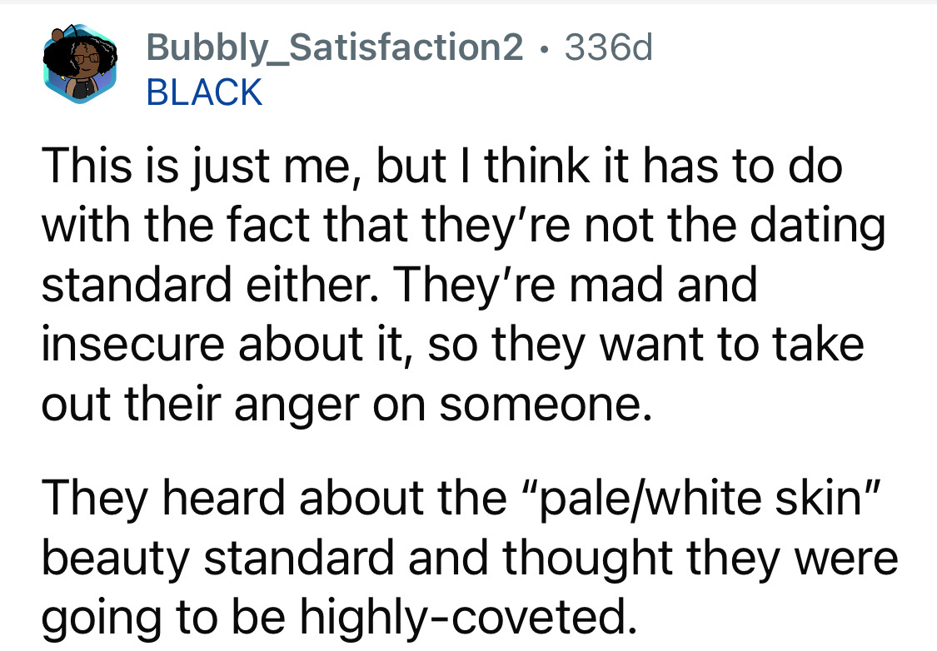The height and width of the screenshot is (651, 937).
Task: Click the word "heard" in second paragraph
Action: (x=223, y=498)
